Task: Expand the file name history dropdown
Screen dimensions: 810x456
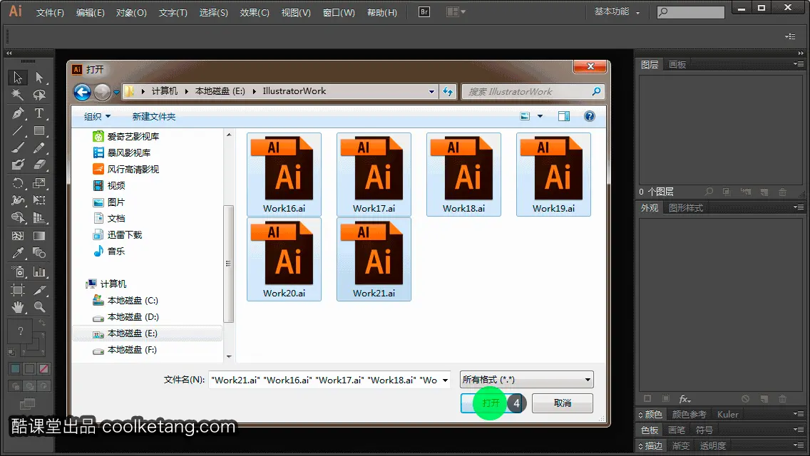Action: (445, 380)
